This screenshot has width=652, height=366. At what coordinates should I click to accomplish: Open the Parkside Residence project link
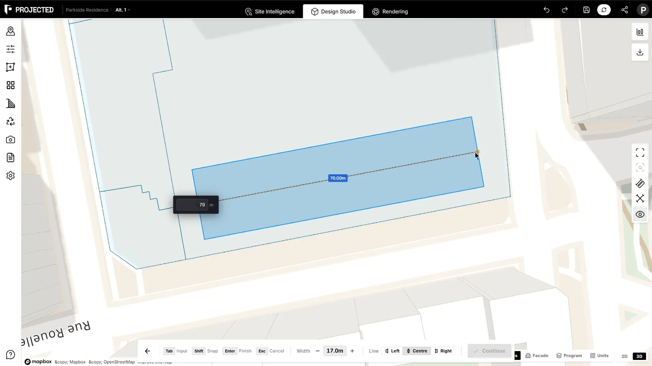point(87,10)
